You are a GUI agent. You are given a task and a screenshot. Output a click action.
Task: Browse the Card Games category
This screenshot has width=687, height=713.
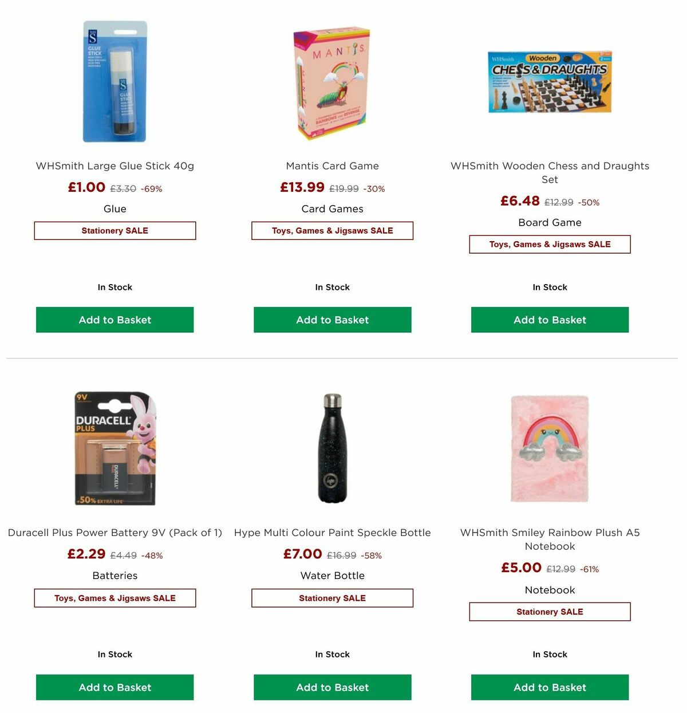(x=332, y=208)
